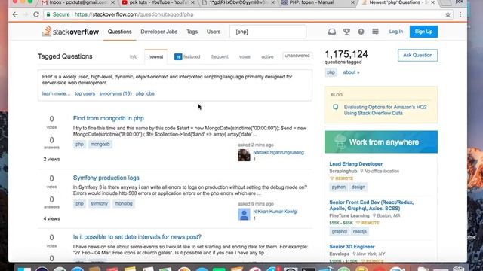Open the top users link
483x271 pixels.
[x=85, y=93]
